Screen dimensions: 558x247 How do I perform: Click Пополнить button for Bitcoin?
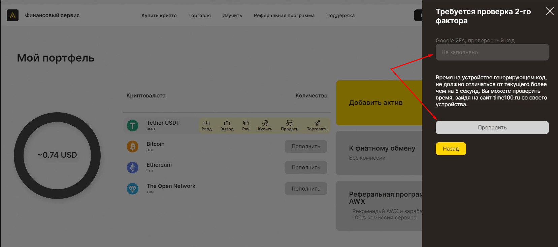pos(306,147)
